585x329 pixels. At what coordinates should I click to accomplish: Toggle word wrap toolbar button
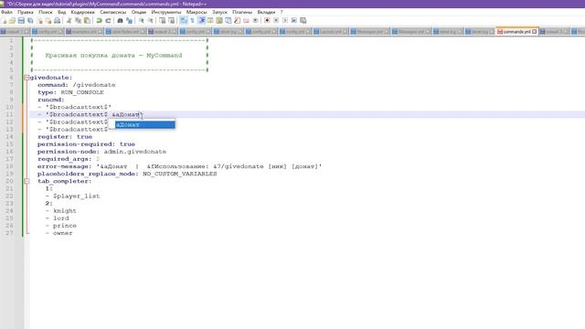[183, 20]
